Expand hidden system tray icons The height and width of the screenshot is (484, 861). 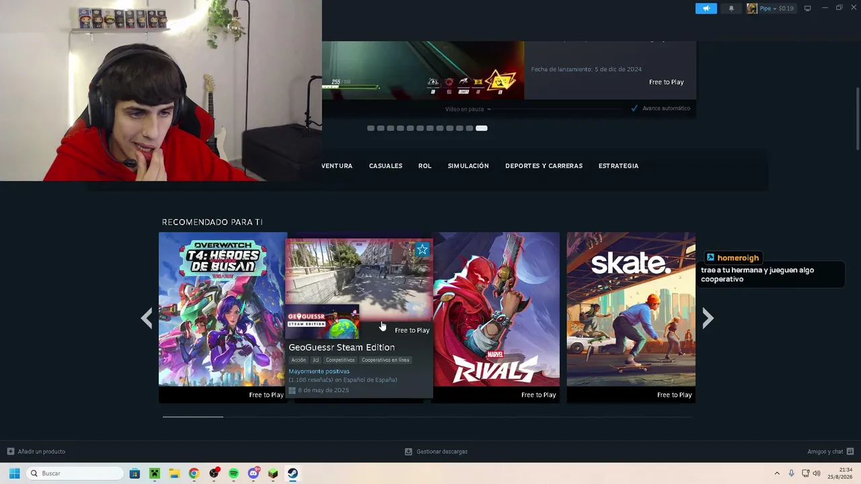(777, 473)
